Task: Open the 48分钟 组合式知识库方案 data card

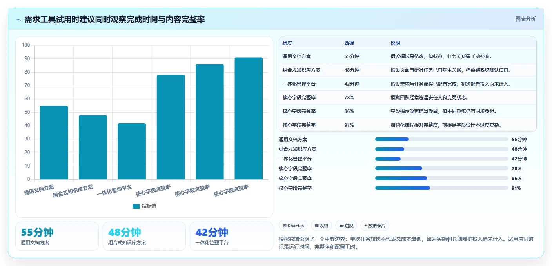Action: 144,236
